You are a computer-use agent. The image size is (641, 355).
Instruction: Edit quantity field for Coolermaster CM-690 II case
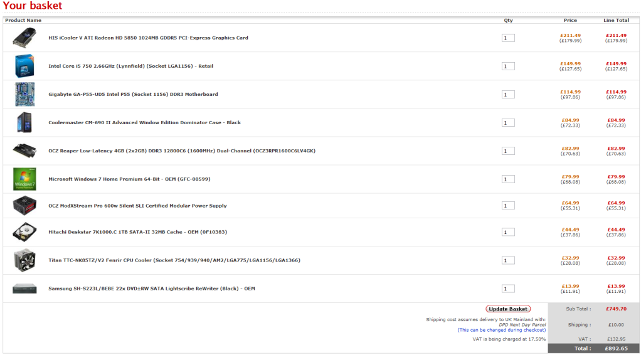pos(508,123)
